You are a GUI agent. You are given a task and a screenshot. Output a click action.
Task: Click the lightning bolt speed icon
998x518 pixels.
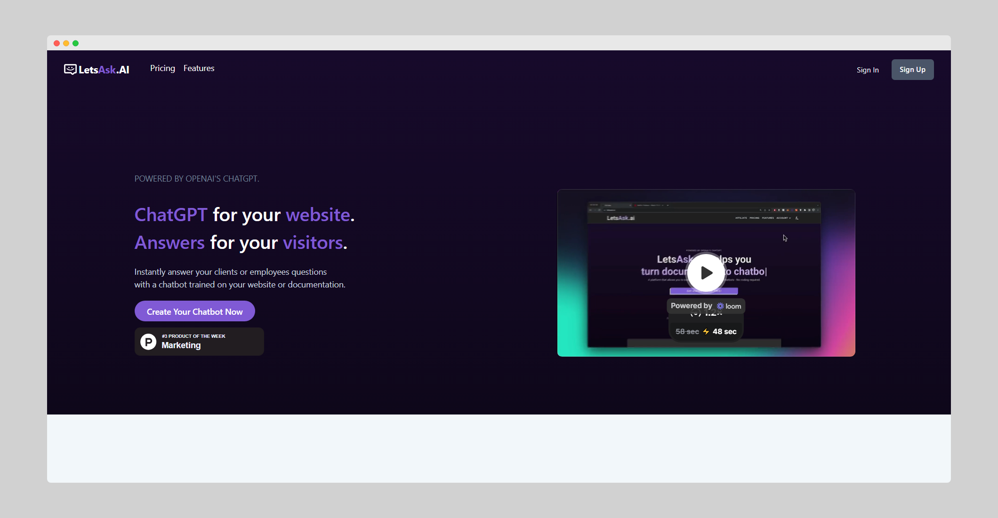(706, 332)
